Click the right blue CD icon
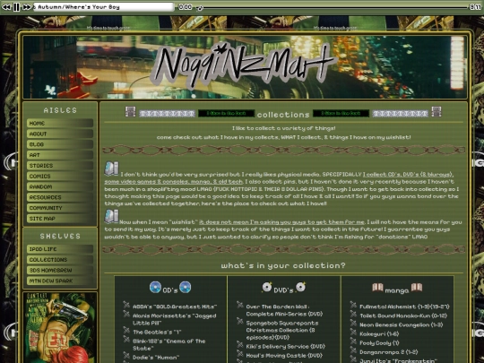The width and height of the screenshot is (484, 363). click(185, 287)
